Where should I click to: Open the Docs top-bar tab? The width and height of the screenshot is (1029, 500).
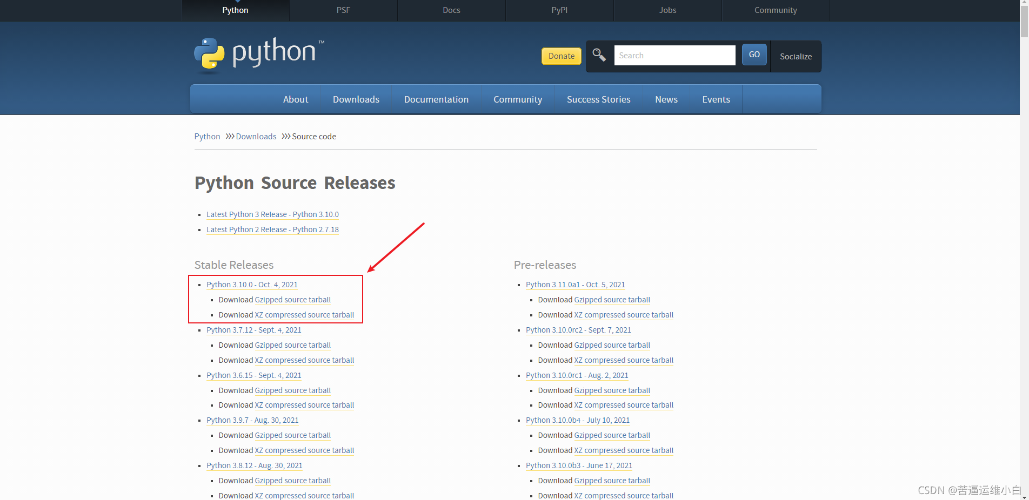pyautogui.click(x=451, y=10)
